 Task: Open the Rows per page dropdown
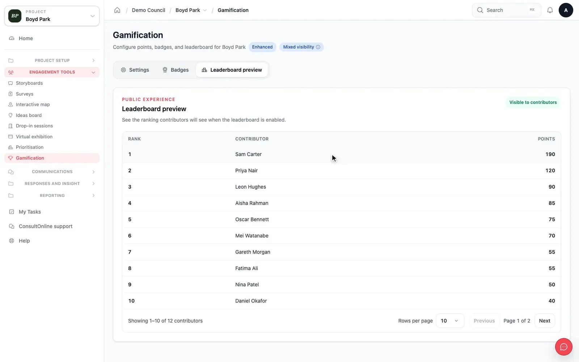(x=450, y=321)
